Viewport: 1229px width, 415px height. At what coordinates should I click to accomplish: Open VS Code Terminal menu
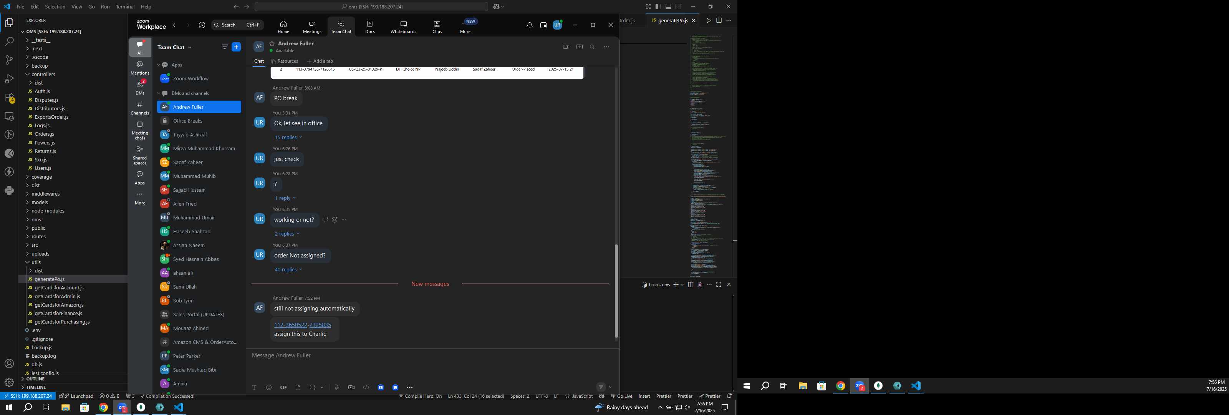click(125, 7)
